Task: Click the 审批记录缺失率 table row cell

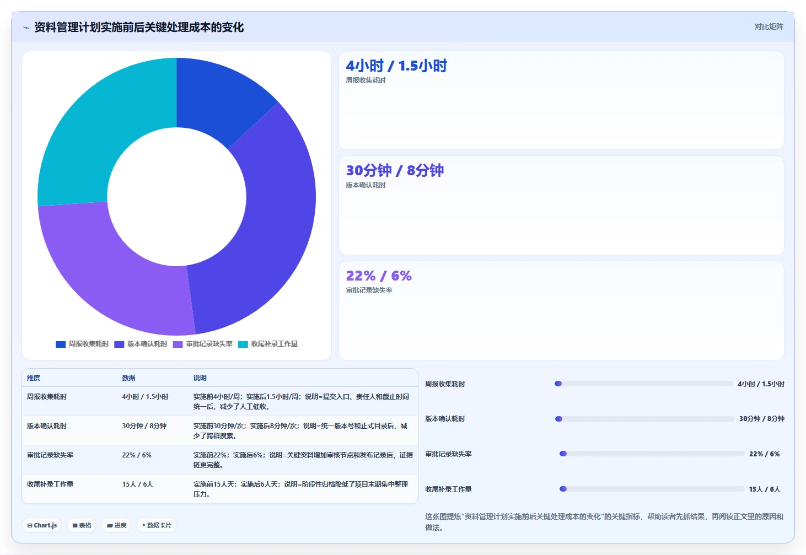Action: (x=50, y=455)
